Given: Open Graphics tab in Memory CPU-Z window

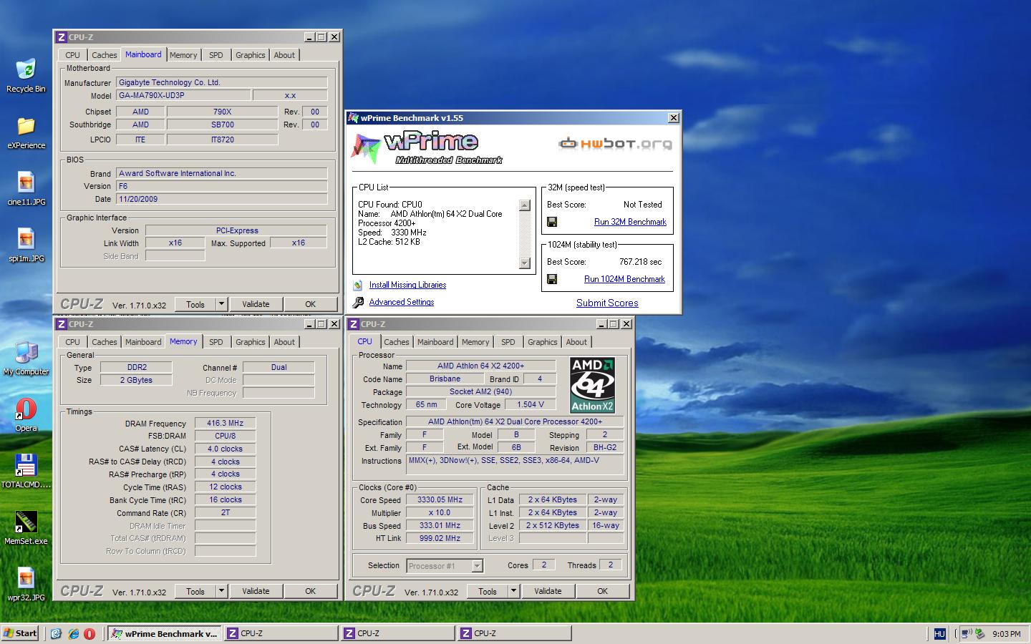Looking at the screenshot, I should click(251, 342).
